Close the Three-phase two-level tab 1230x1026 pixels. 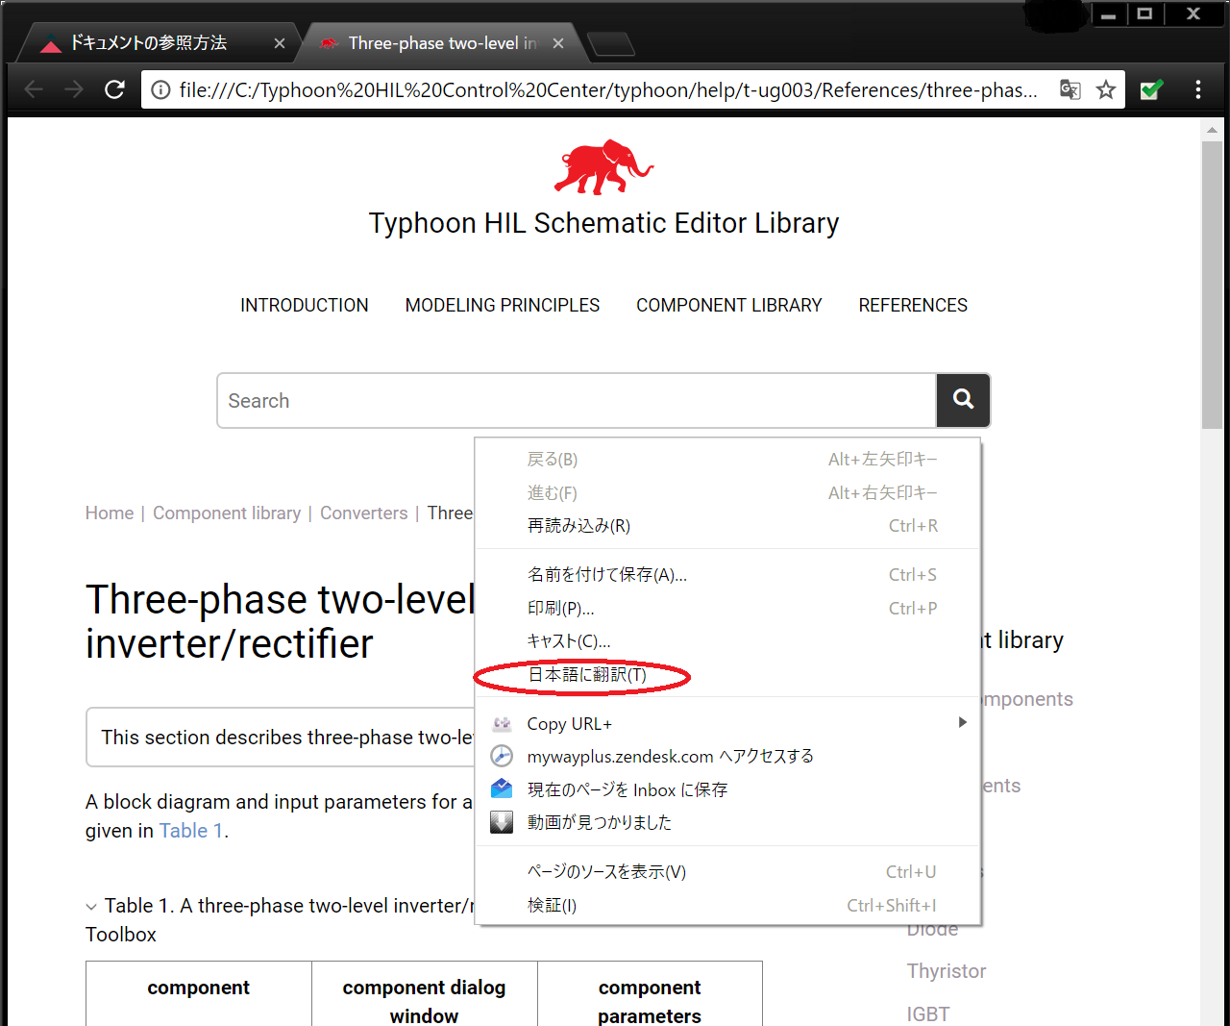click(x=558, y=43)
